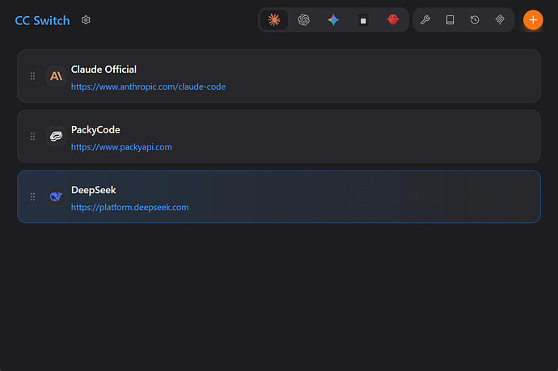Select the DeepSeek provider name
Image resolution: width=558 pixels, height=371 pixels.
pos(94,190)
